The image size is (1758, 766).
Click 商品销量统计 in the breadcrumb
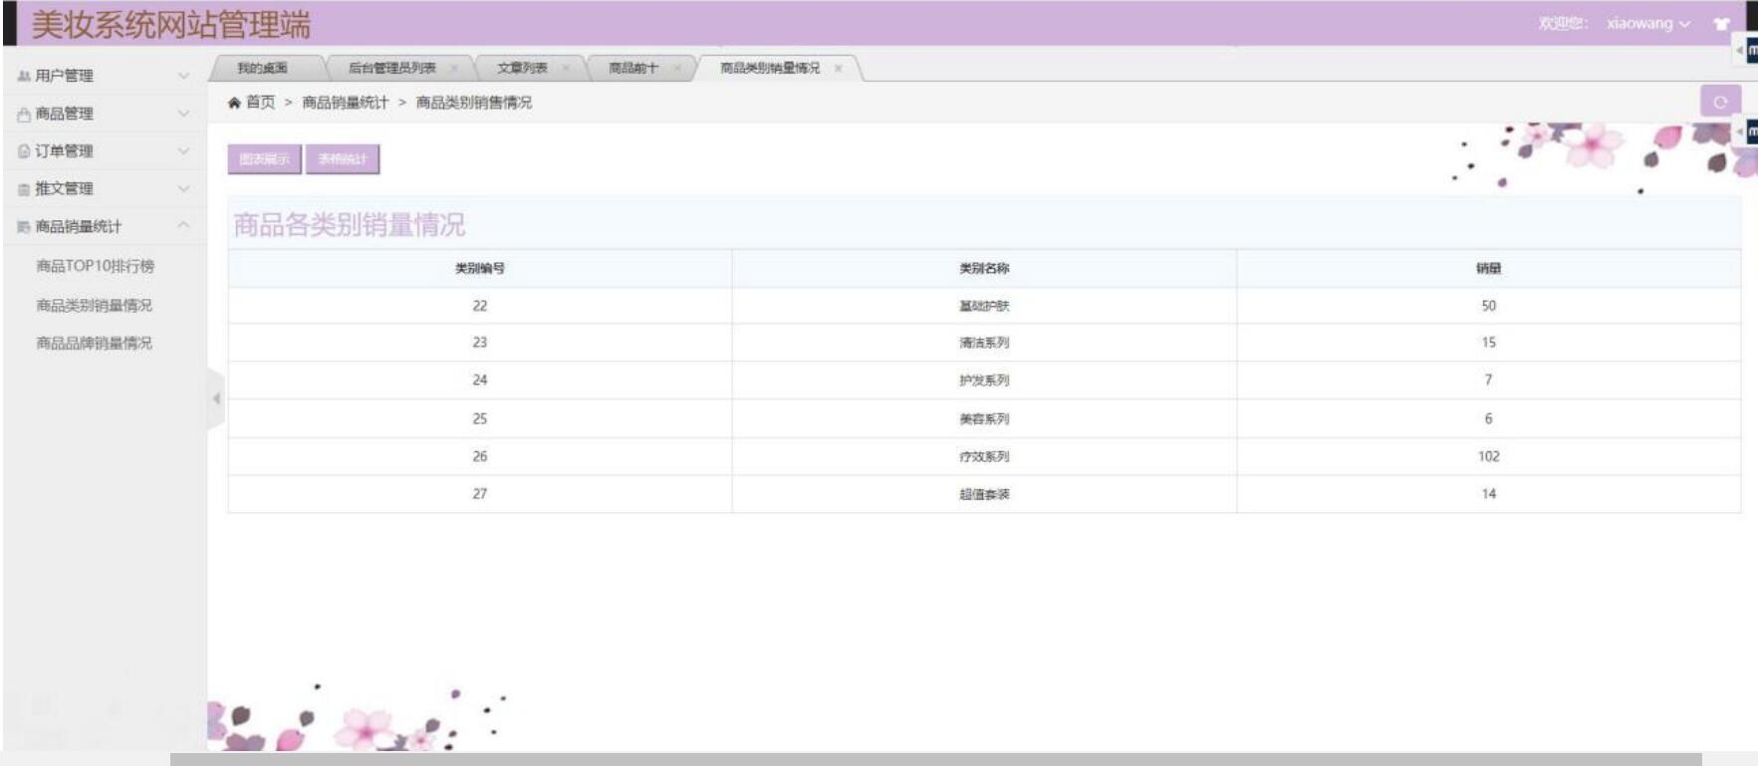[345, 103]
